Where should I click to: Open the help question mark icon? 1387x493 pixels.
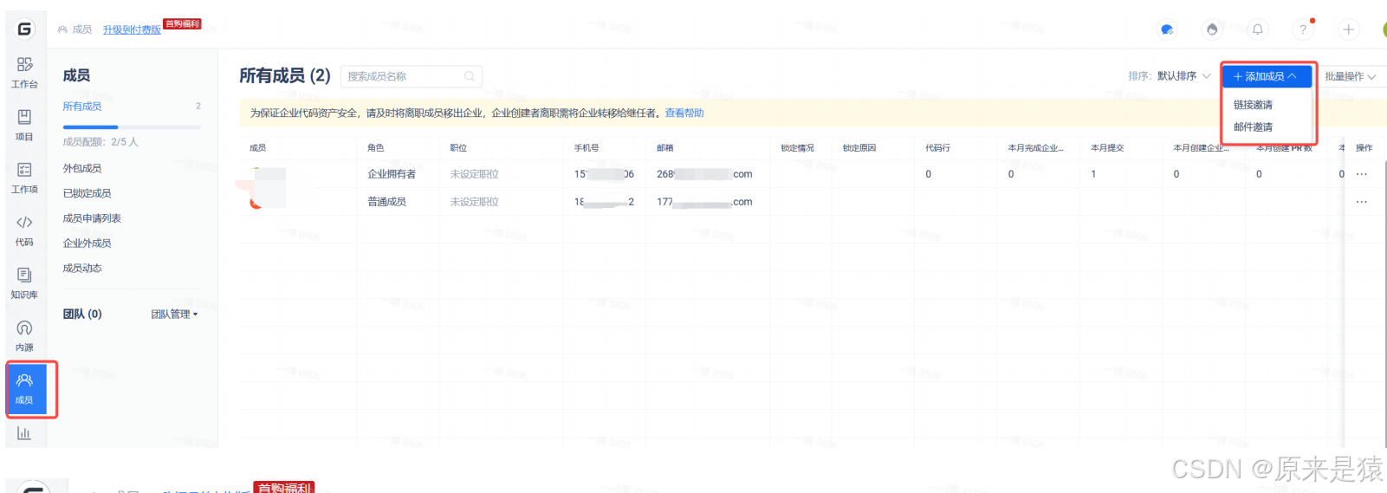tap(1303, 29)
